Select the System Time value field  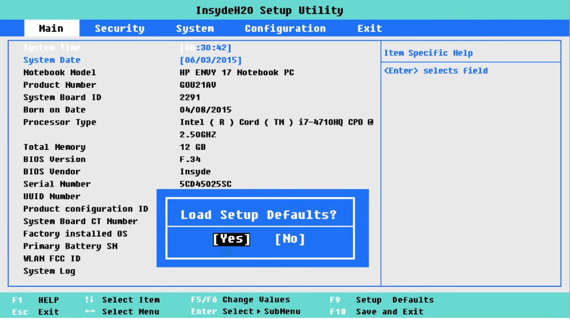[205, 47]
